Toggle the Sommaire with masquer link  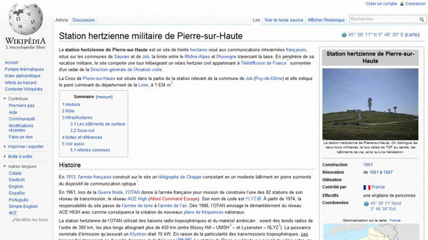[x=104, y=97]
